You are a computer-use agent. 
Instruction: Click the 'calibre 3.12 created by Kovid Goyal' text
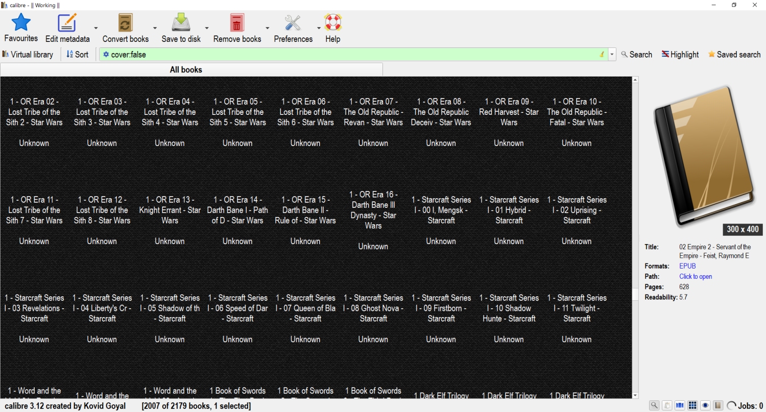pyautogui.click(x=65, y=406)
